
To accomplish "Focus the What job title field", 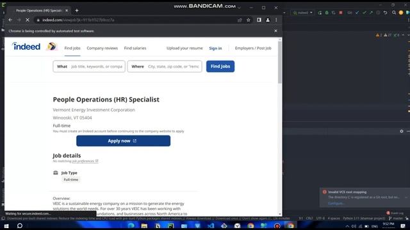I will coord(89,66).
